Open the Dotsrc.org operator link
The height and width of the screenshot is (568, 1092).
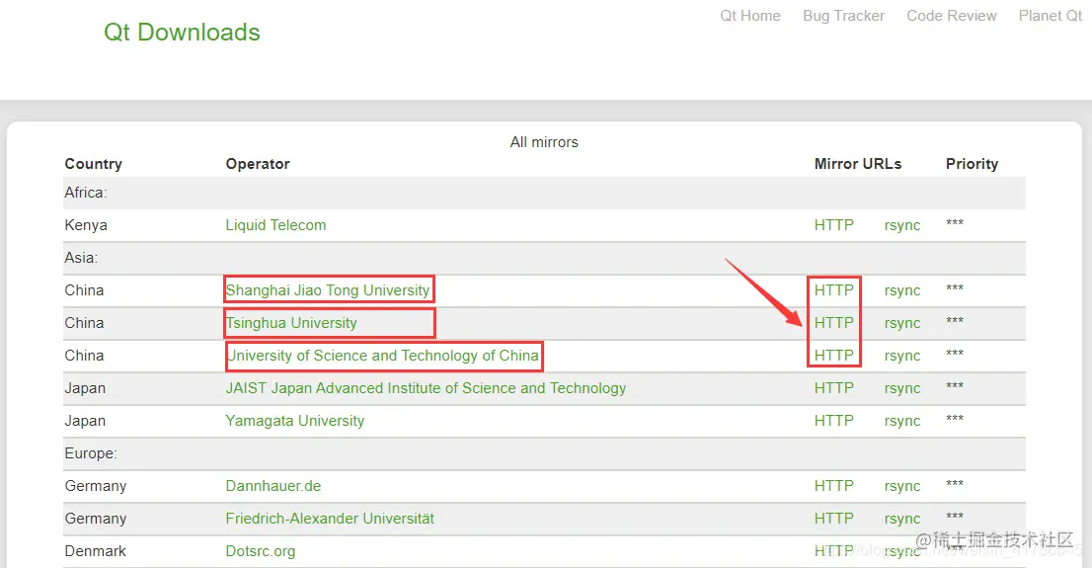coord(261,551)
